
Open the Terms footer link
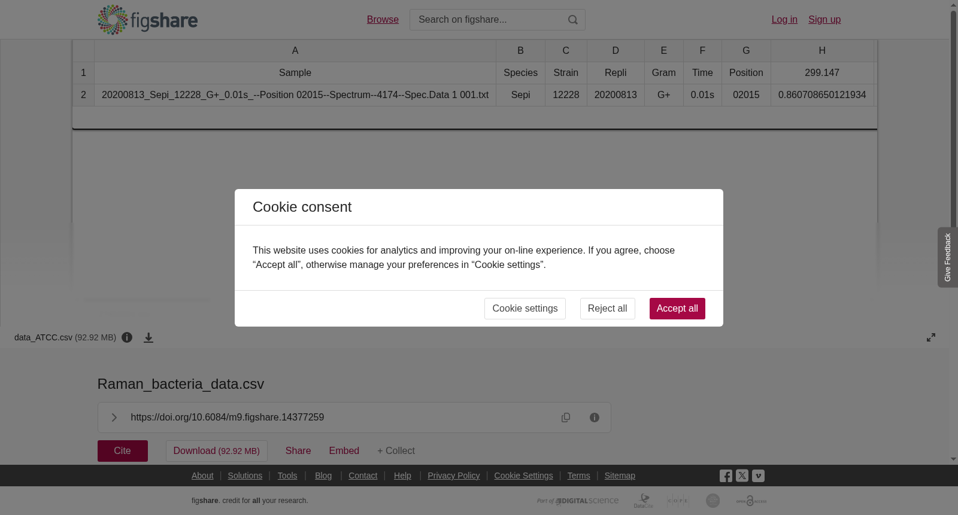tap(578, 476)
